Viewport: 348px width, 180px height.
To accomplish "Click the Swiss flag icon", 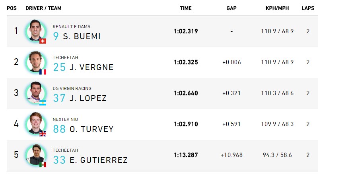I will (43, 41).
